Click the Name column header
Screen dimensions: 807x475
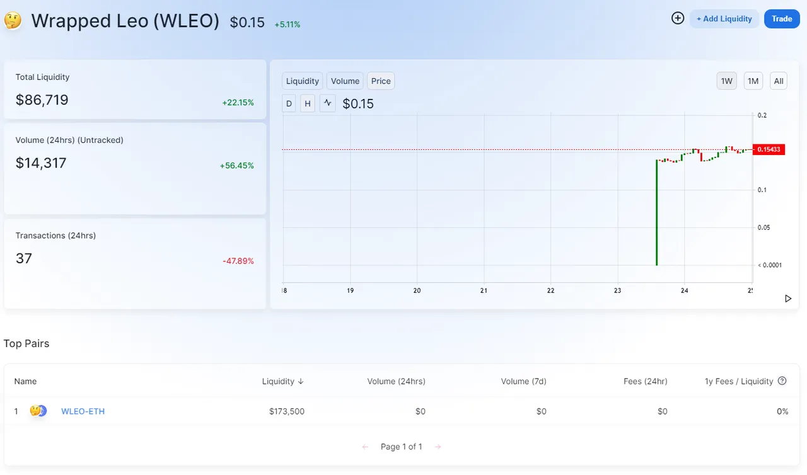click(25, 381)
